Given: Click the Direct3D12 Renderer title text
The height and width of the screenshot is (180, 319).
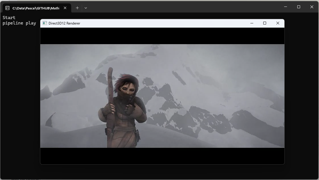Looking at the screenshot, I should (x=64, y=23).
